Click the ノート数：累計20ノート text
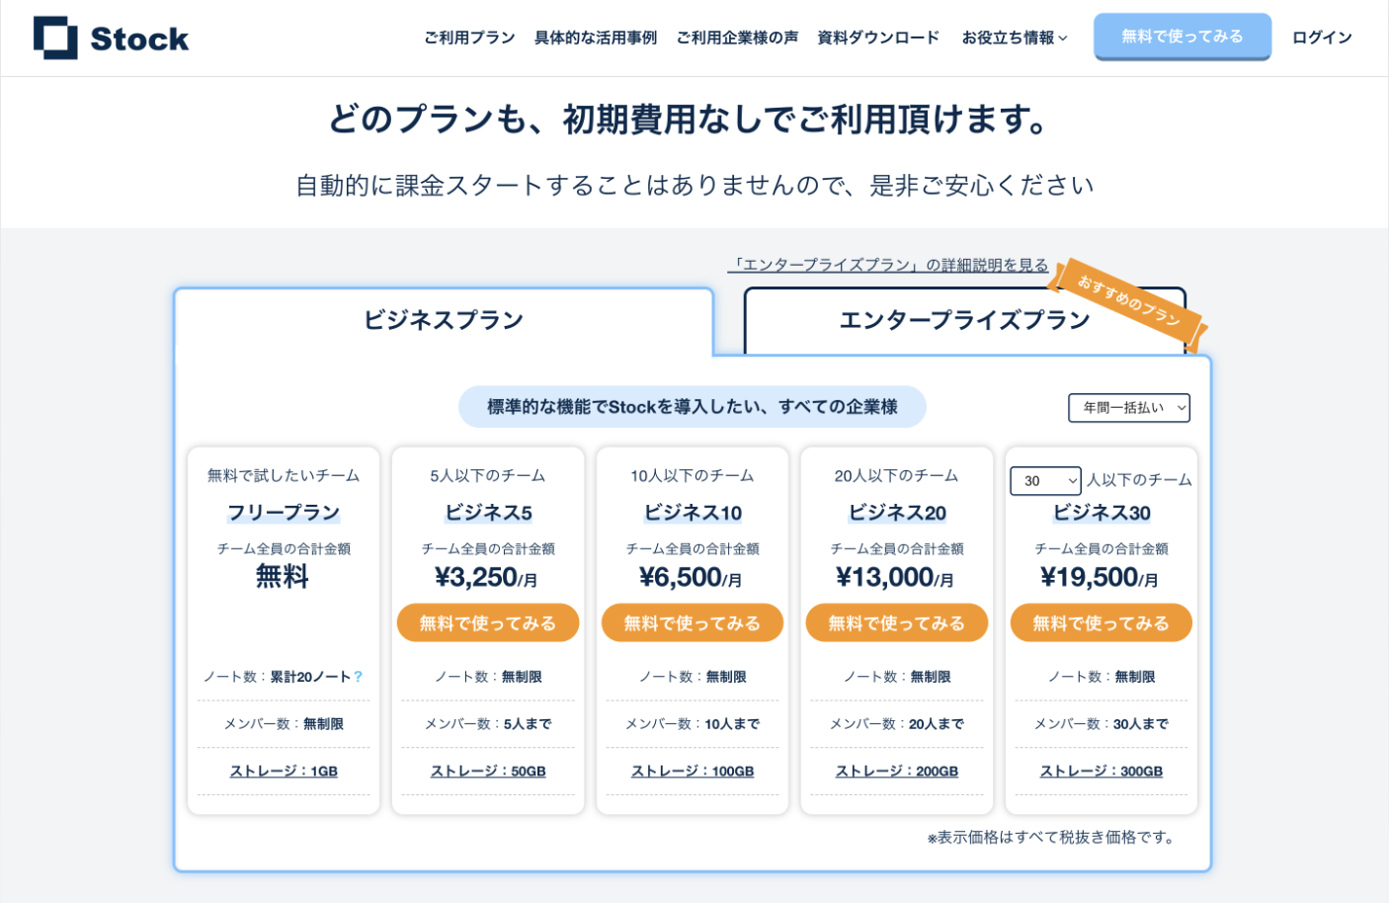 277,677
